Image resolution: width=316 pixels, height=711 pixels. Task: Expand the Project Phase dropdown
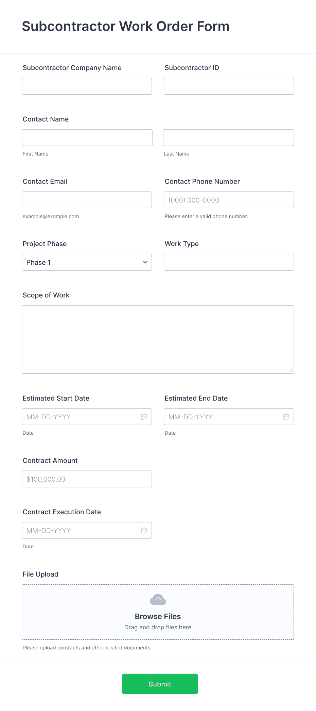(x=145, y=262)
